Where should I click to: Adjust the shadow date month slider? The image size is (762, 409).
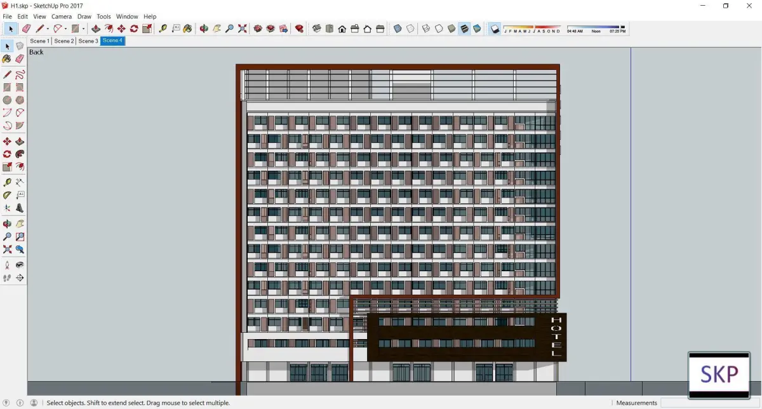click(x=532, y=27)
